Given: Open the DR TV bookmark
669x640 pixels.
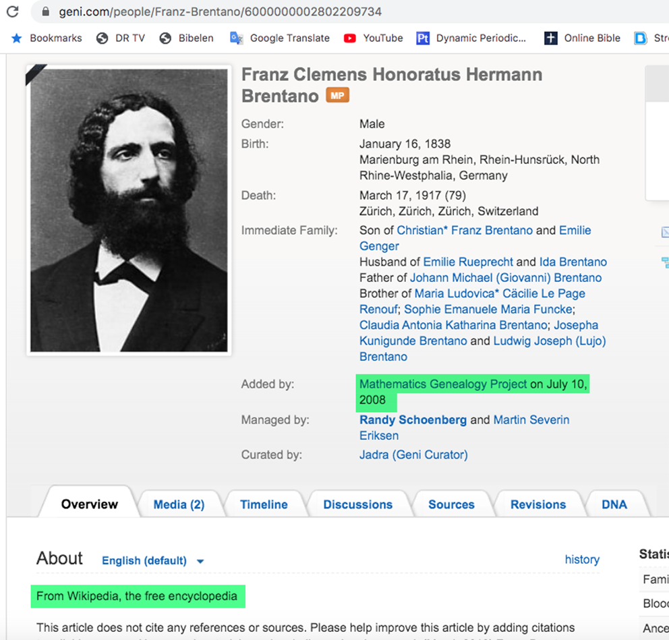Looking at the screenshot, I should coord(121,38).
